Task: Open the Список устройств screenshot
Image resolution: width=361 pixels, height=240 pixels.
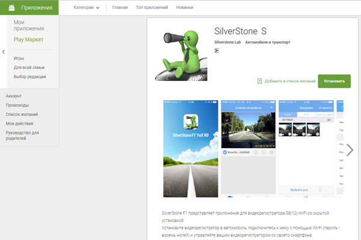Action: click(x=248, y=149)
